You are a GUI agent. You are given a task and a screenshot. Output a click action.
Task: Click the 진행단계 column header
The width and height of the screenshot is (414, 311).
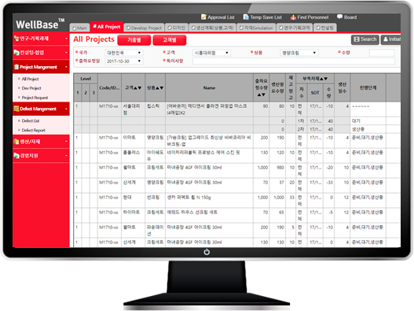click(x=368, y=88)
